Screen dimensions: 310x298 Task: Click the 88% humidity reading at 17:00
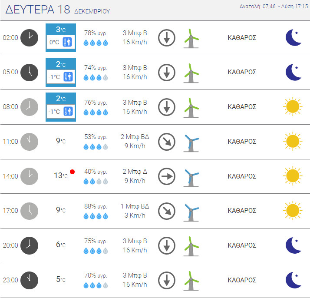click(x=96, y=206)
